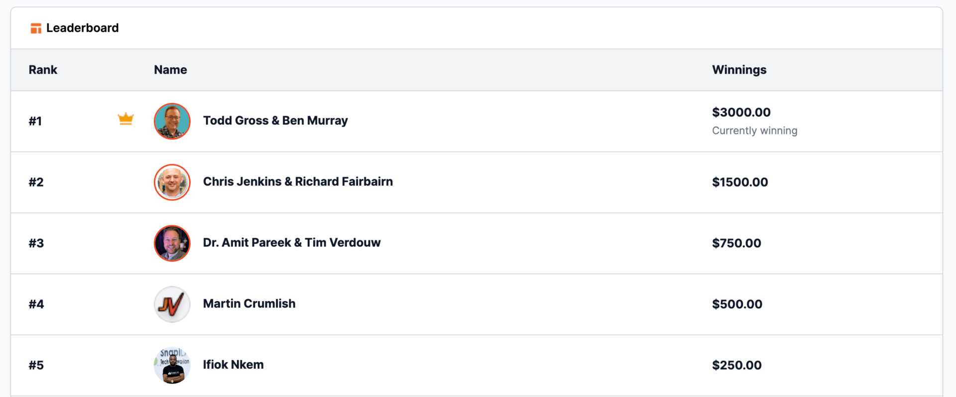Click the gold crown icon beside rank #1
Image resolution: width=956 pixels, height=397 pixels.
pyautogui.click(x=126, y=119)
